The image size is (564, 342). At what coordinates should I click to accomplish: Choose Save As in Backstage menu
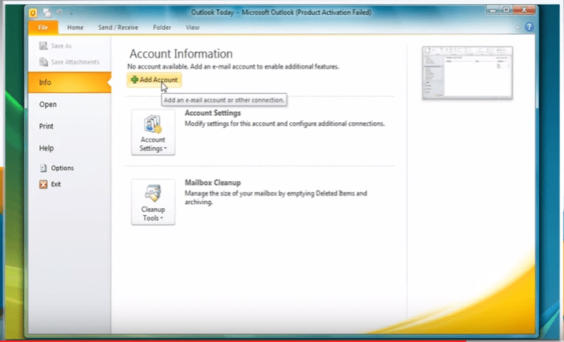56,46
